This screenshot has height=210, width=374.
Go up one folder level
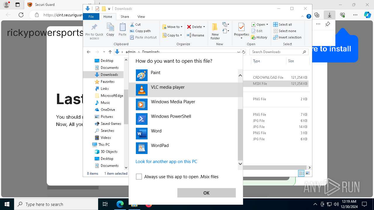click(x=110, y=52)
